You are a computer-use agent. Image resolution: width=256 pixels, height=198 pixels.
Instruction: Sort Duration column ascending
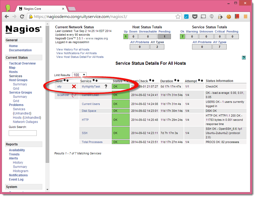[x=175, y=80]
